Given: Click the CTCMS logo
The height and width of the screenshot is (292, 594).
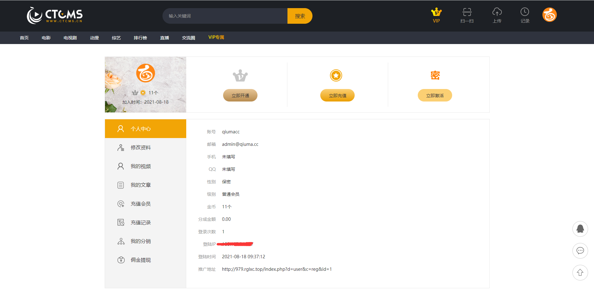Looking at the screenshot, I should click(x=55, y=16).
